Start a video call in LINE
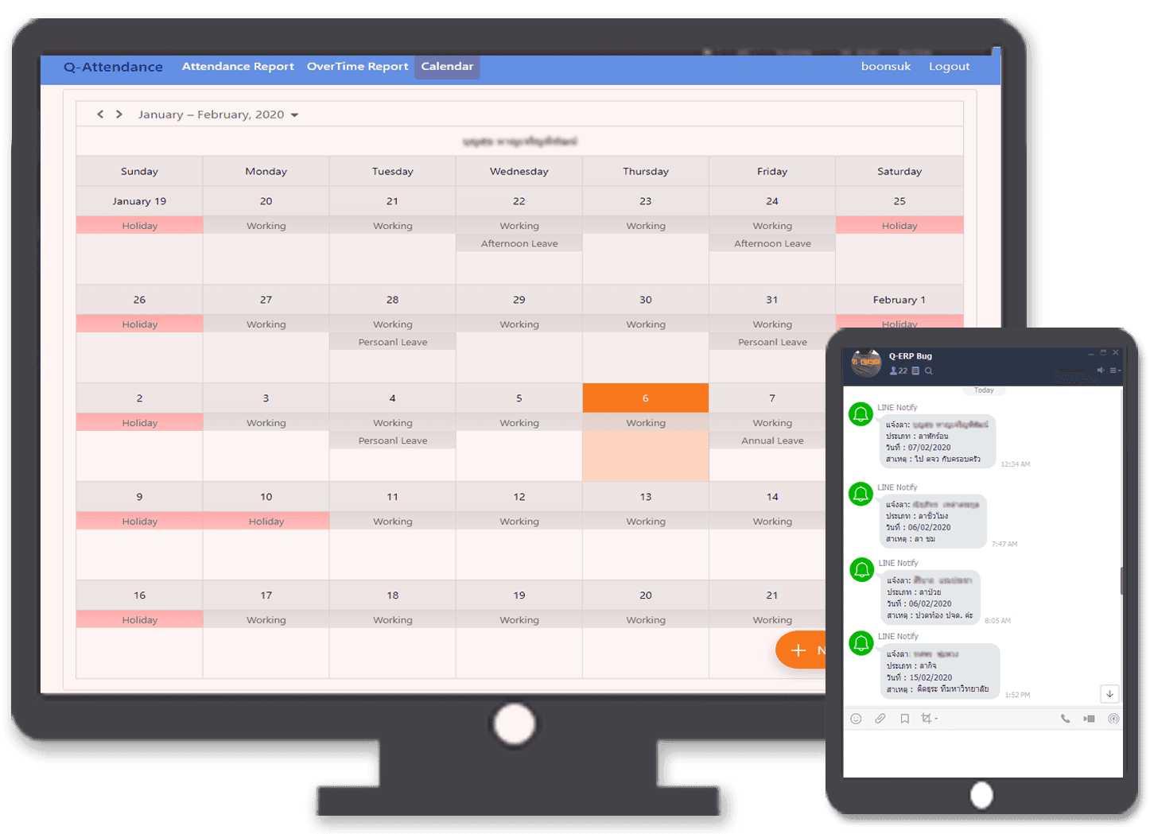Screen dimensions: 1150x834 coord(1089,719)
